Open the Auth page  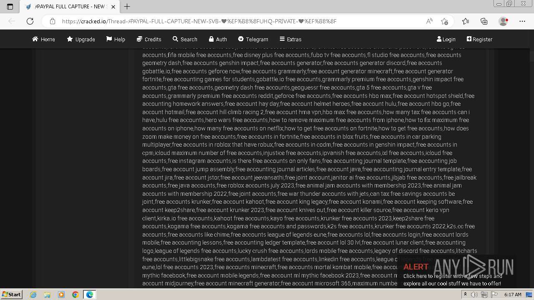coord(218,39)
